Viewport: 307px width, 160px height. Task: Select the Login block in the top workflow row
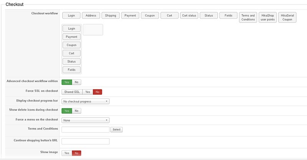71,15
